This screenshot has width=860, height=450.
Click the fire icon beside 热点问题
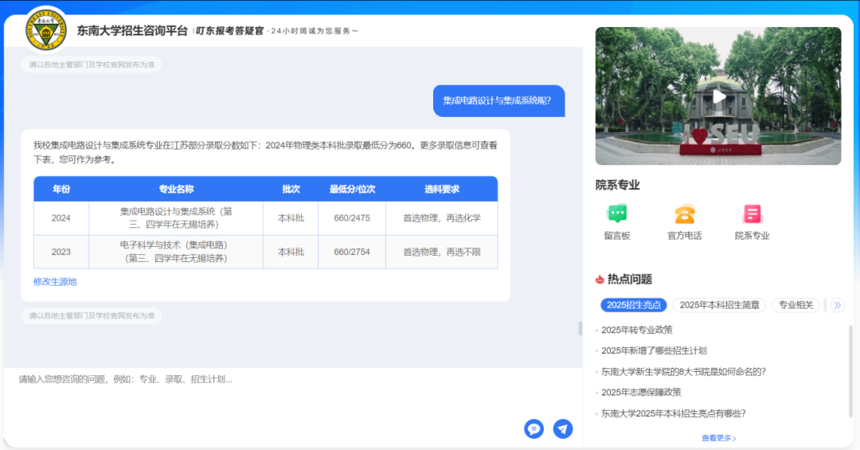(600, 280)
